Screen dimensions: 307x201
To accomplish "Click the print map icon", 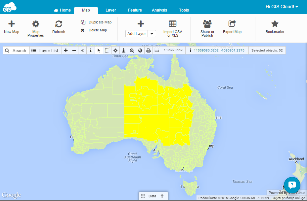I will pos(149,50).
